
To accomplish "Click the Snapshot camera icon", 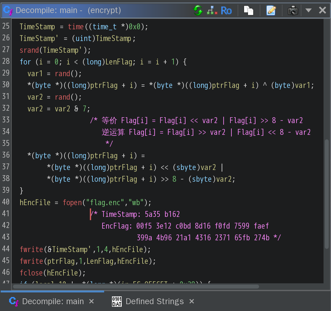I will click(292, 10).
